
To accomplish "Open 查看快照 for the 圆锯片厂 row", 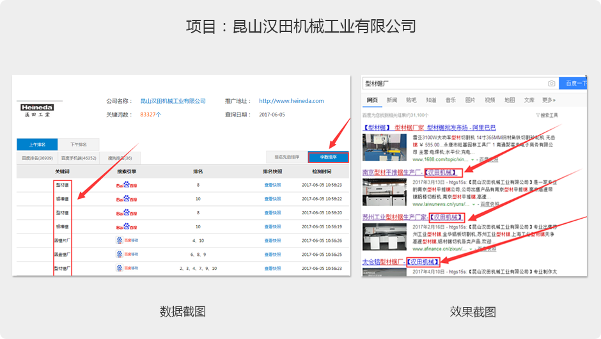I will pos(272,240).
